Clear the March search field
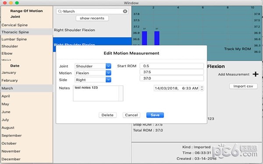263x164 pixels. pos(125,11)
